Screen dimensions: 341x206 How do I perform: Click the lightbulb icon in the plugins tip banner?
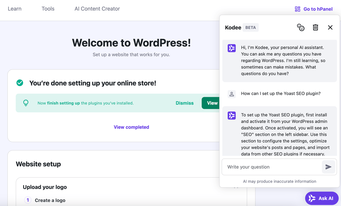point(26,103)
